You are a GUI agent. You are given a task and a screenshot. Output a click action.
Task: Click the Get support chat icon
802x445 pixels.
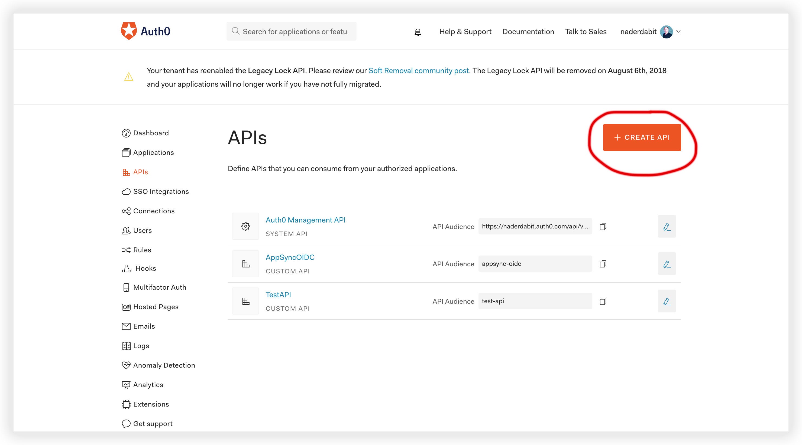tap(126, 424)
